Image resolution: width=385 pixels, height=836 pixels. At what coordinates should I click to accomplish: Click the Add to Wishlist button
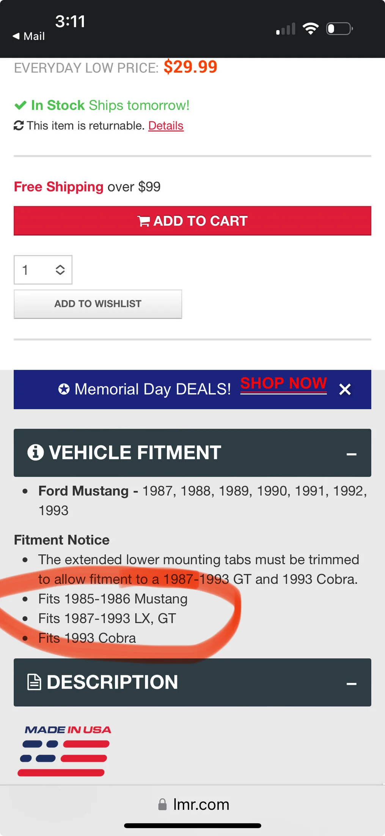(x=98, y=304)
